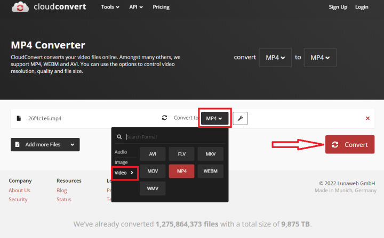Go to the Pricing page
The image size is (384, 238).
tap(161, 7)
